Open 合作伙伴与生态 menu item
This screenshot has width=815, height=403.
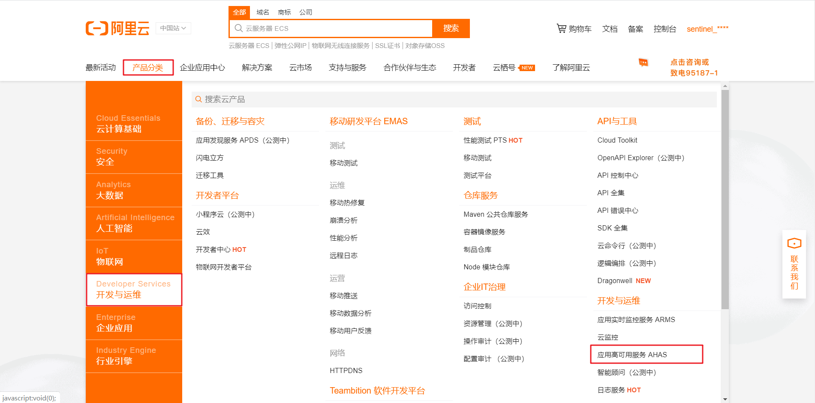[410, 68]
